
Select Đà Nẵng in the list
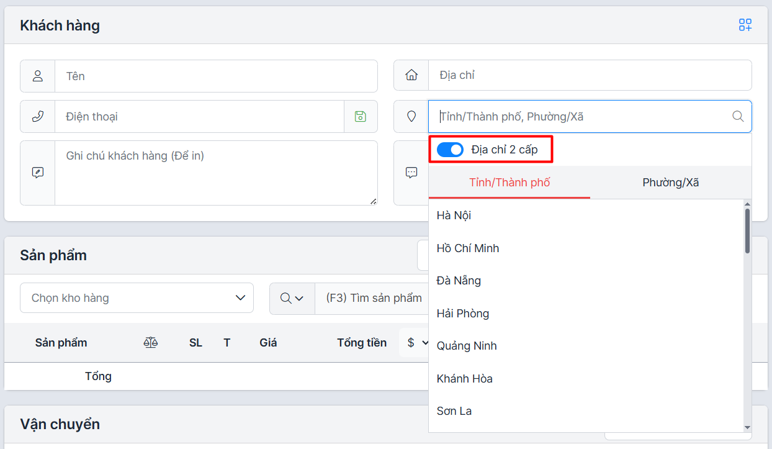(459, 281)
